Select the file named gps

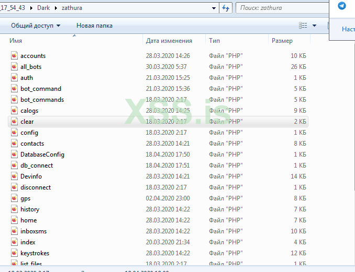[25, 198]
